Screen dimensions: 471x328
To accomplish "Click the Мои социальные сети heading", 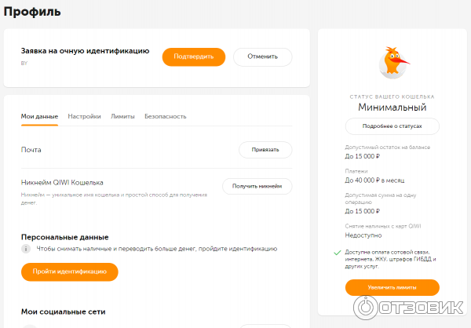I will [x=63, y=312].
